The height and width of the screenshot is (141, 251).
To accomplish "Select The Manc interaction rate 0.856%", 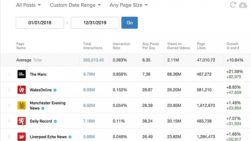I will [x=120, y=74].
